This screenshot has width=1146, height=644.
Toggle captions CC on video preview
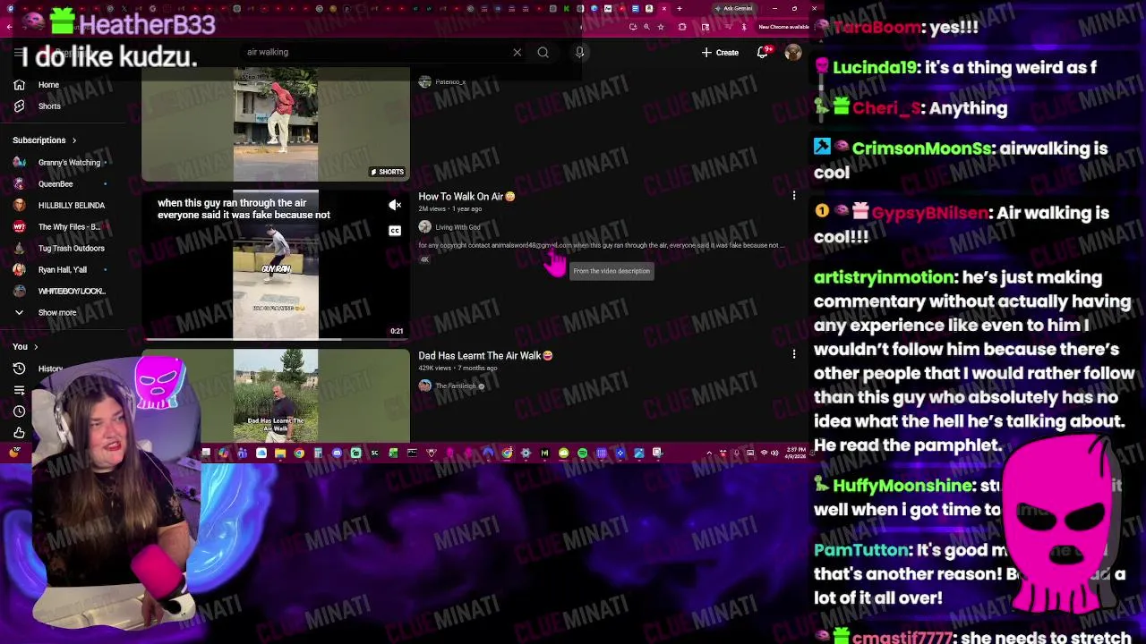tap(395, 231)
